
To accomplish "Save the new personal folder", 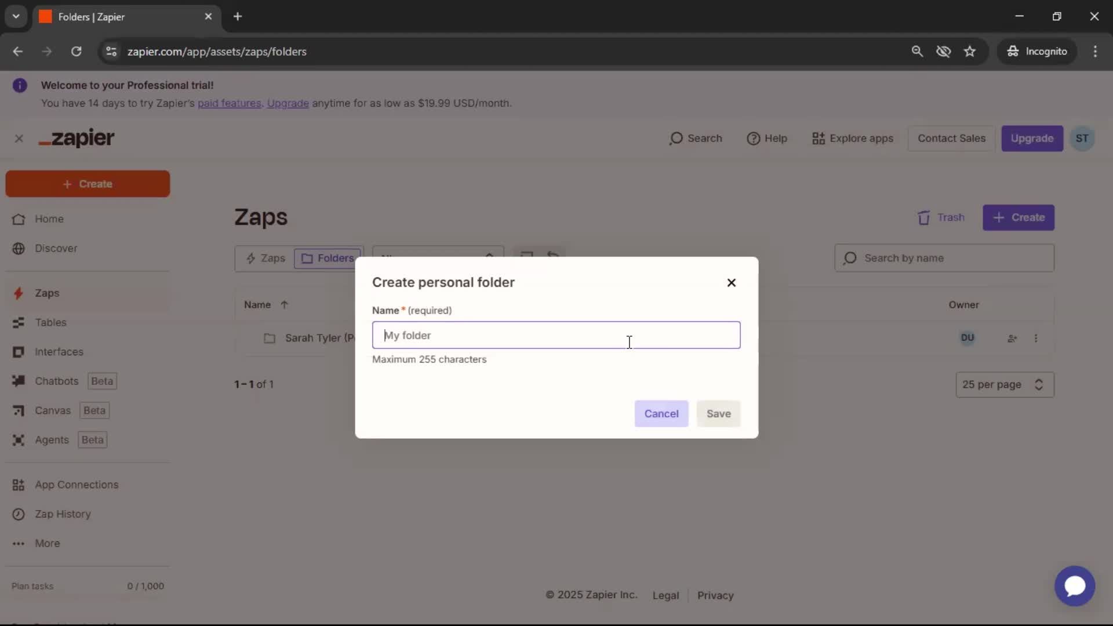I will (x=718, y=414).
